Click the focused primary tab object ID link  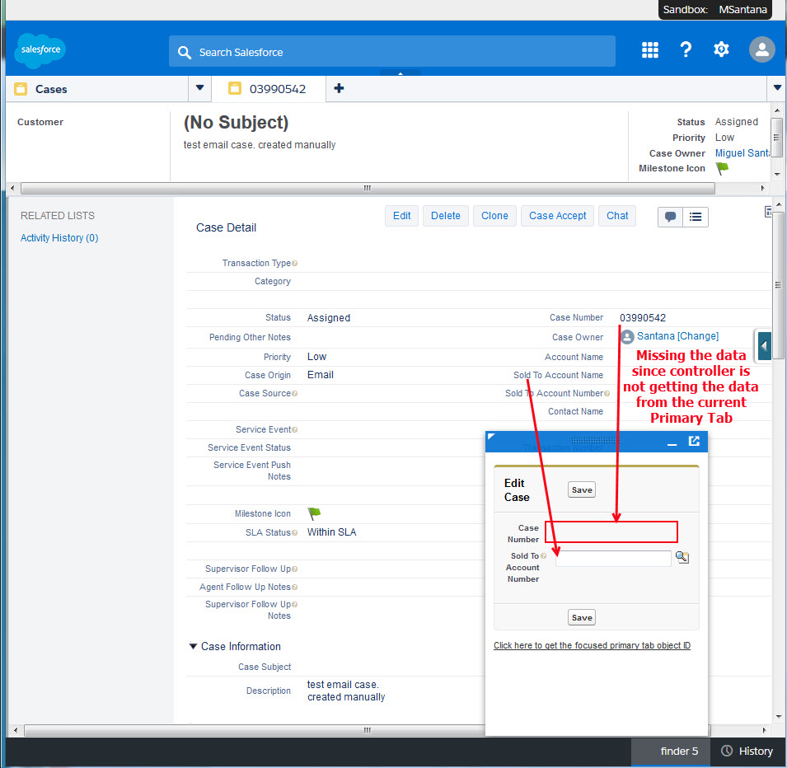592,645
